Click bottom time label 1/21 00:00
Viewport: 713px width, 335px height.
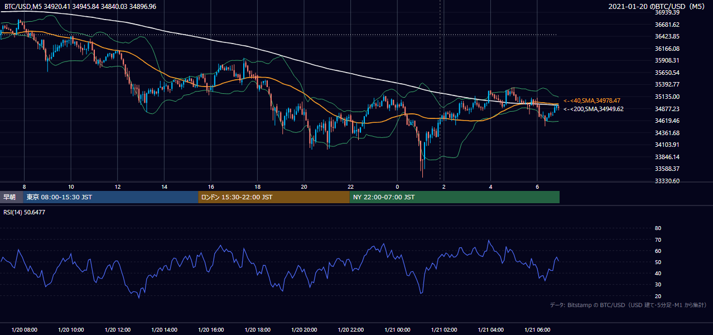[x=397, y=330]
